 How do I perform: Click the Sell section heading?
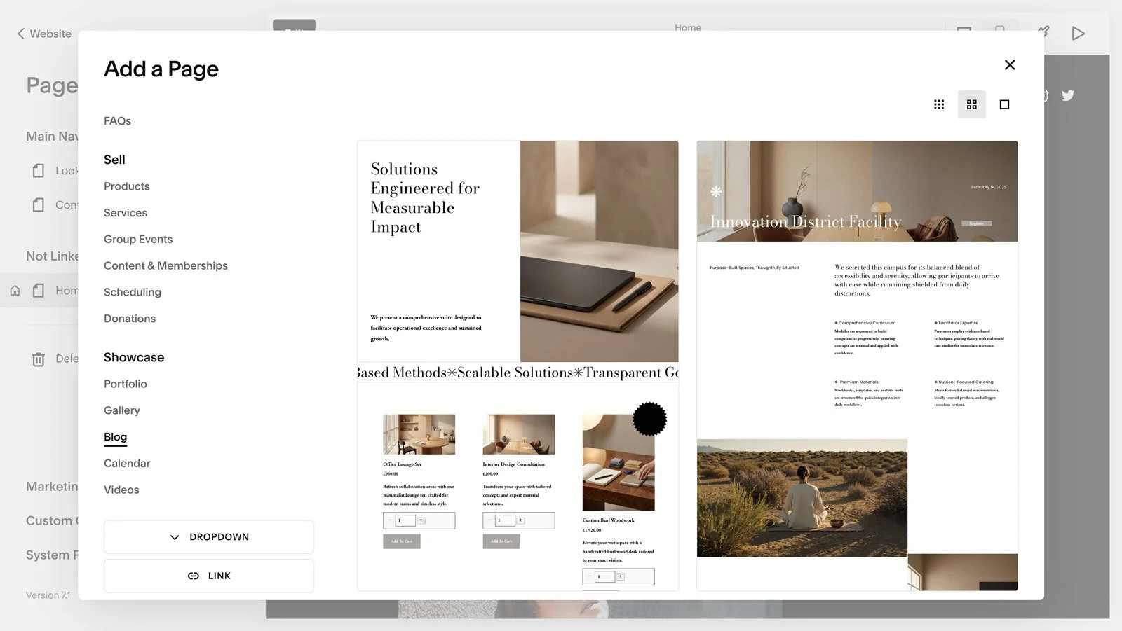114,160
